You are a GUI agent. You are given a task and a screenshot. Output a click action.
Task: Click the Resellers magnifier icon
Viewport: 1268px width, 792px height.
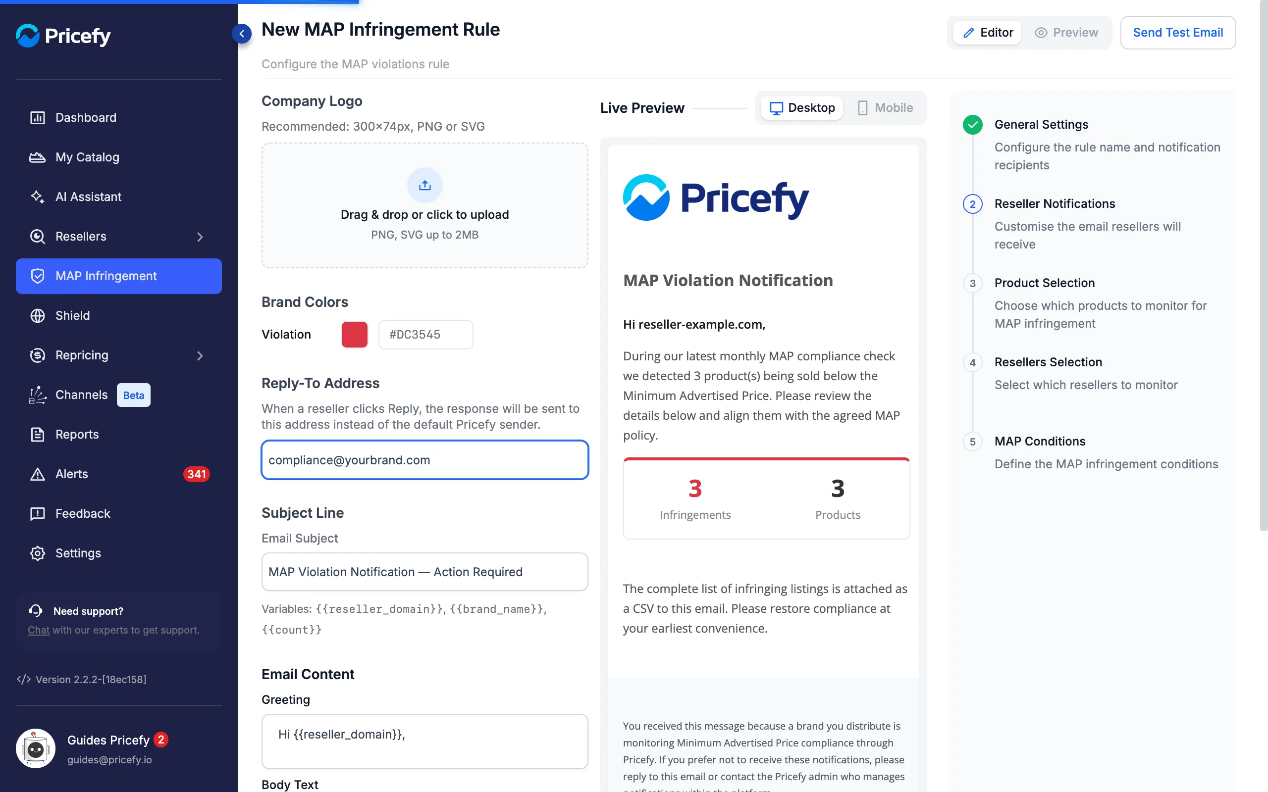coord(37,236)
